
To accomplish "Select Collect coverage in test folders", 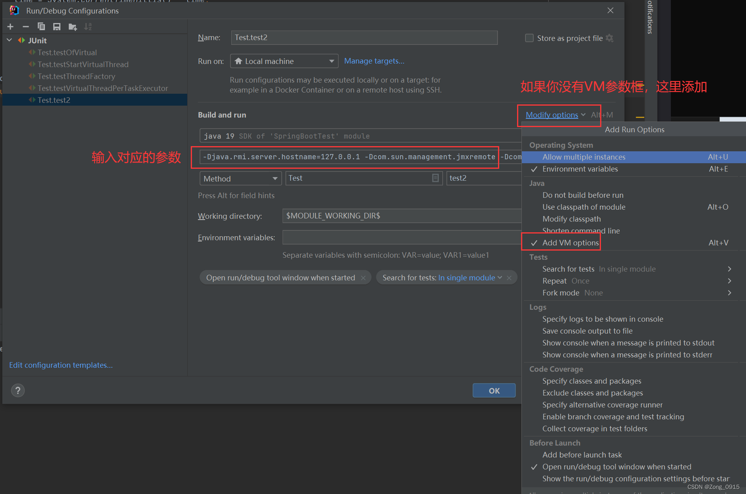I will (634, 428).
